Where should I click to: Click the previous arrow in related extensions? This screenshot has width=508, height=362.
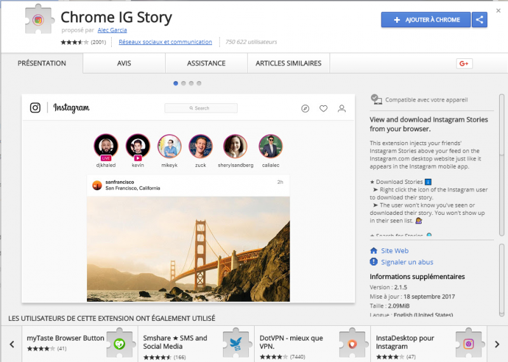(x=12, y=344)
